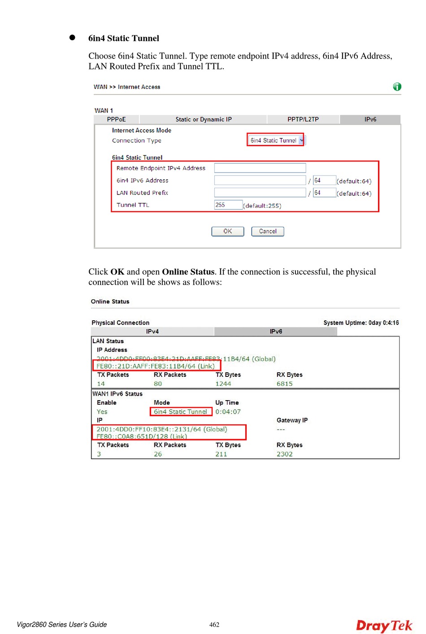Click the Tunnel TTL field
Screen dimensions: 426x634
[228, 205]
